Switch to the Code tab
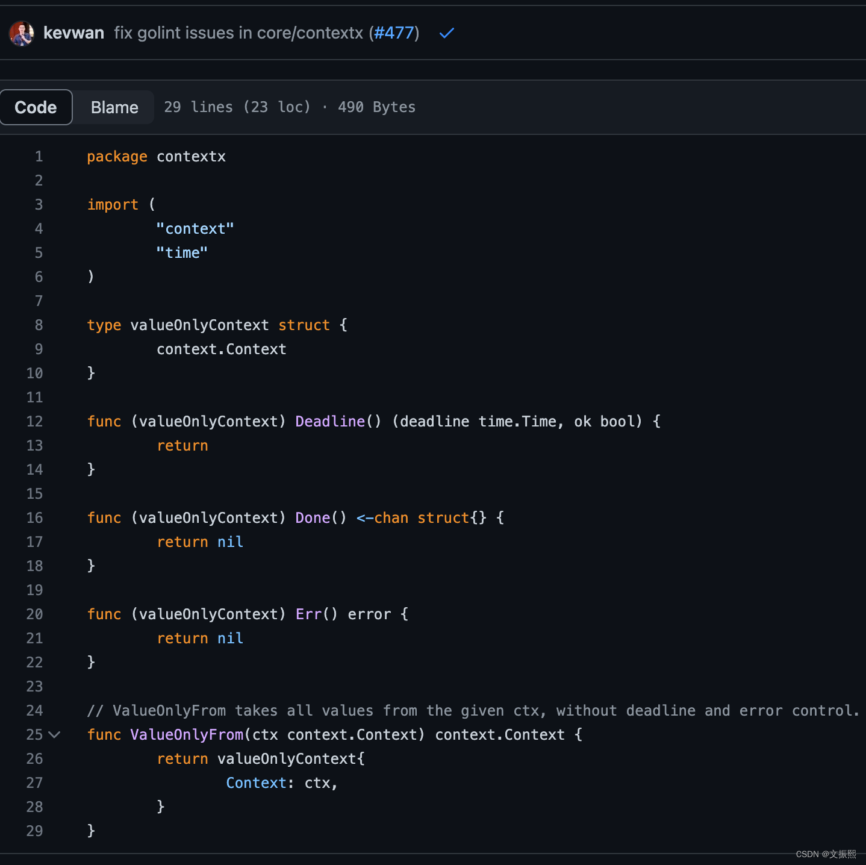Image resolution: width=866 pixels, height=865 pixels. click(36, 107)
